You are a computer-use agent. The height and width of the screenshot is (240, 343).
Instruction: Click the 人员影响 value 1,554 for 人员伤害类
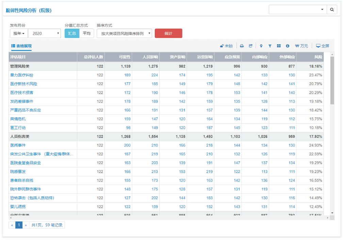point(153,137)
